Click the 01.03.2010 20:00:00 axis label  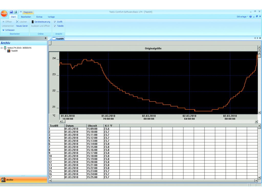click(x=108, y=117)
